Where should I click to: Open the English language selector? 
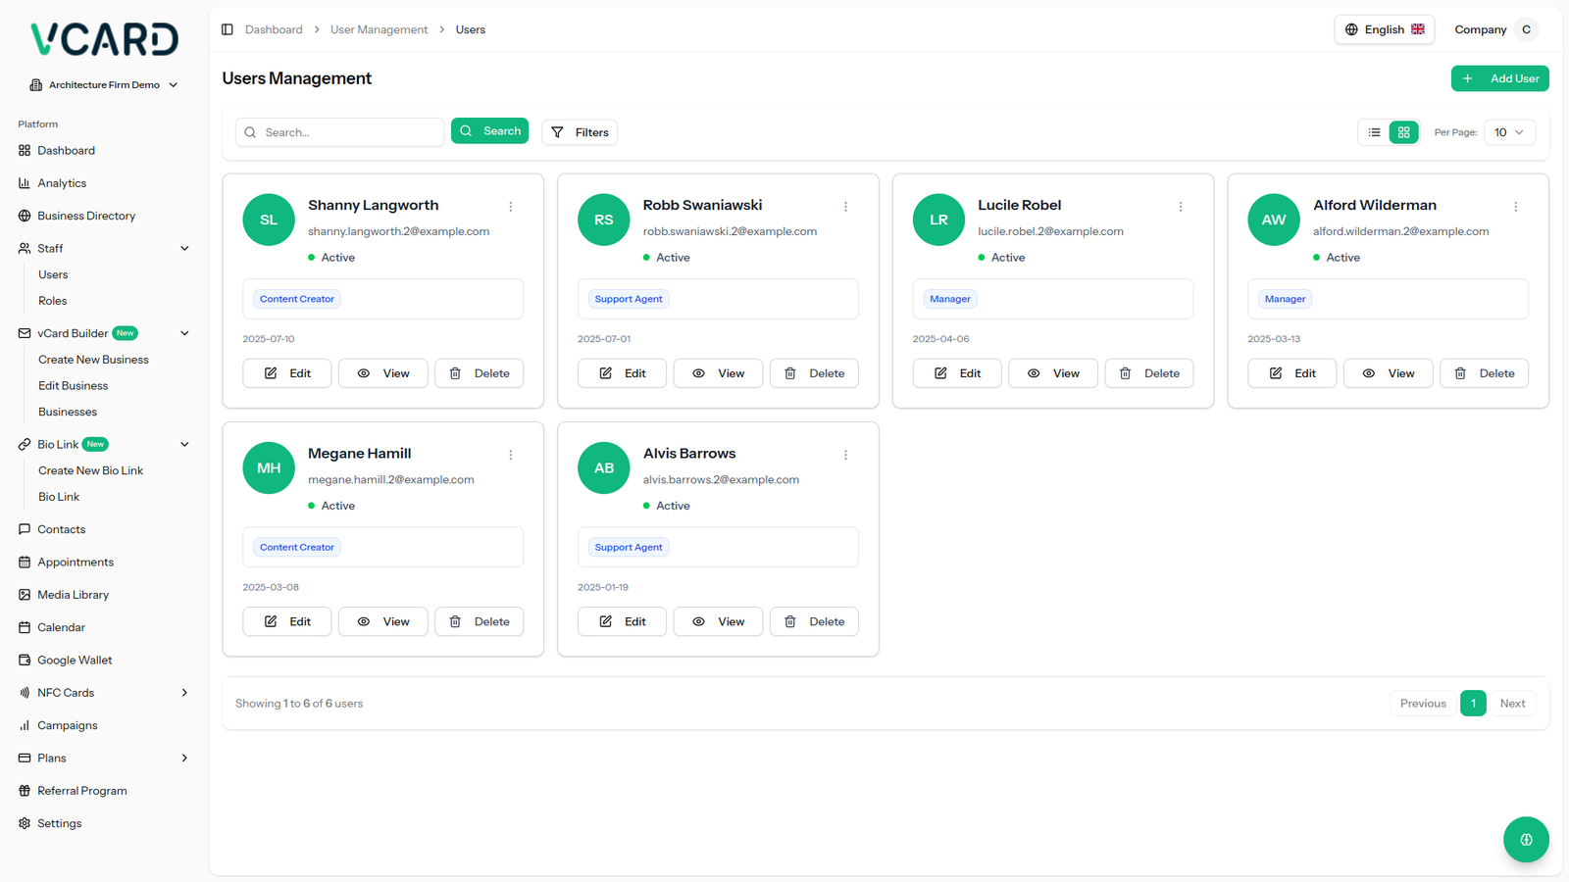[x=1384, y=29]
